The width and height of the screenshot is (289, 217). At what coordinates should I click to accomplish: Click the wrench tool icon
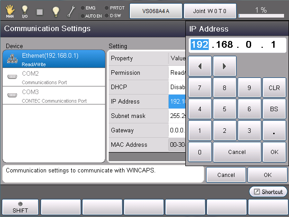tap(71, 11)
